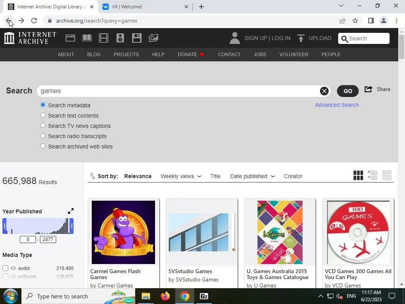Viewport: 405px width, 304px height.
Task: Open the Texts book icon
Action: click(x=87, y=38)
